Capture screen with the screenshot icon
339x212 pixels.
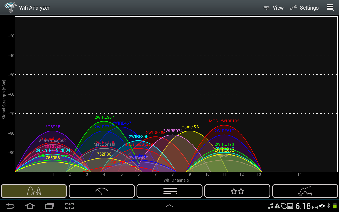pos(69,206)
